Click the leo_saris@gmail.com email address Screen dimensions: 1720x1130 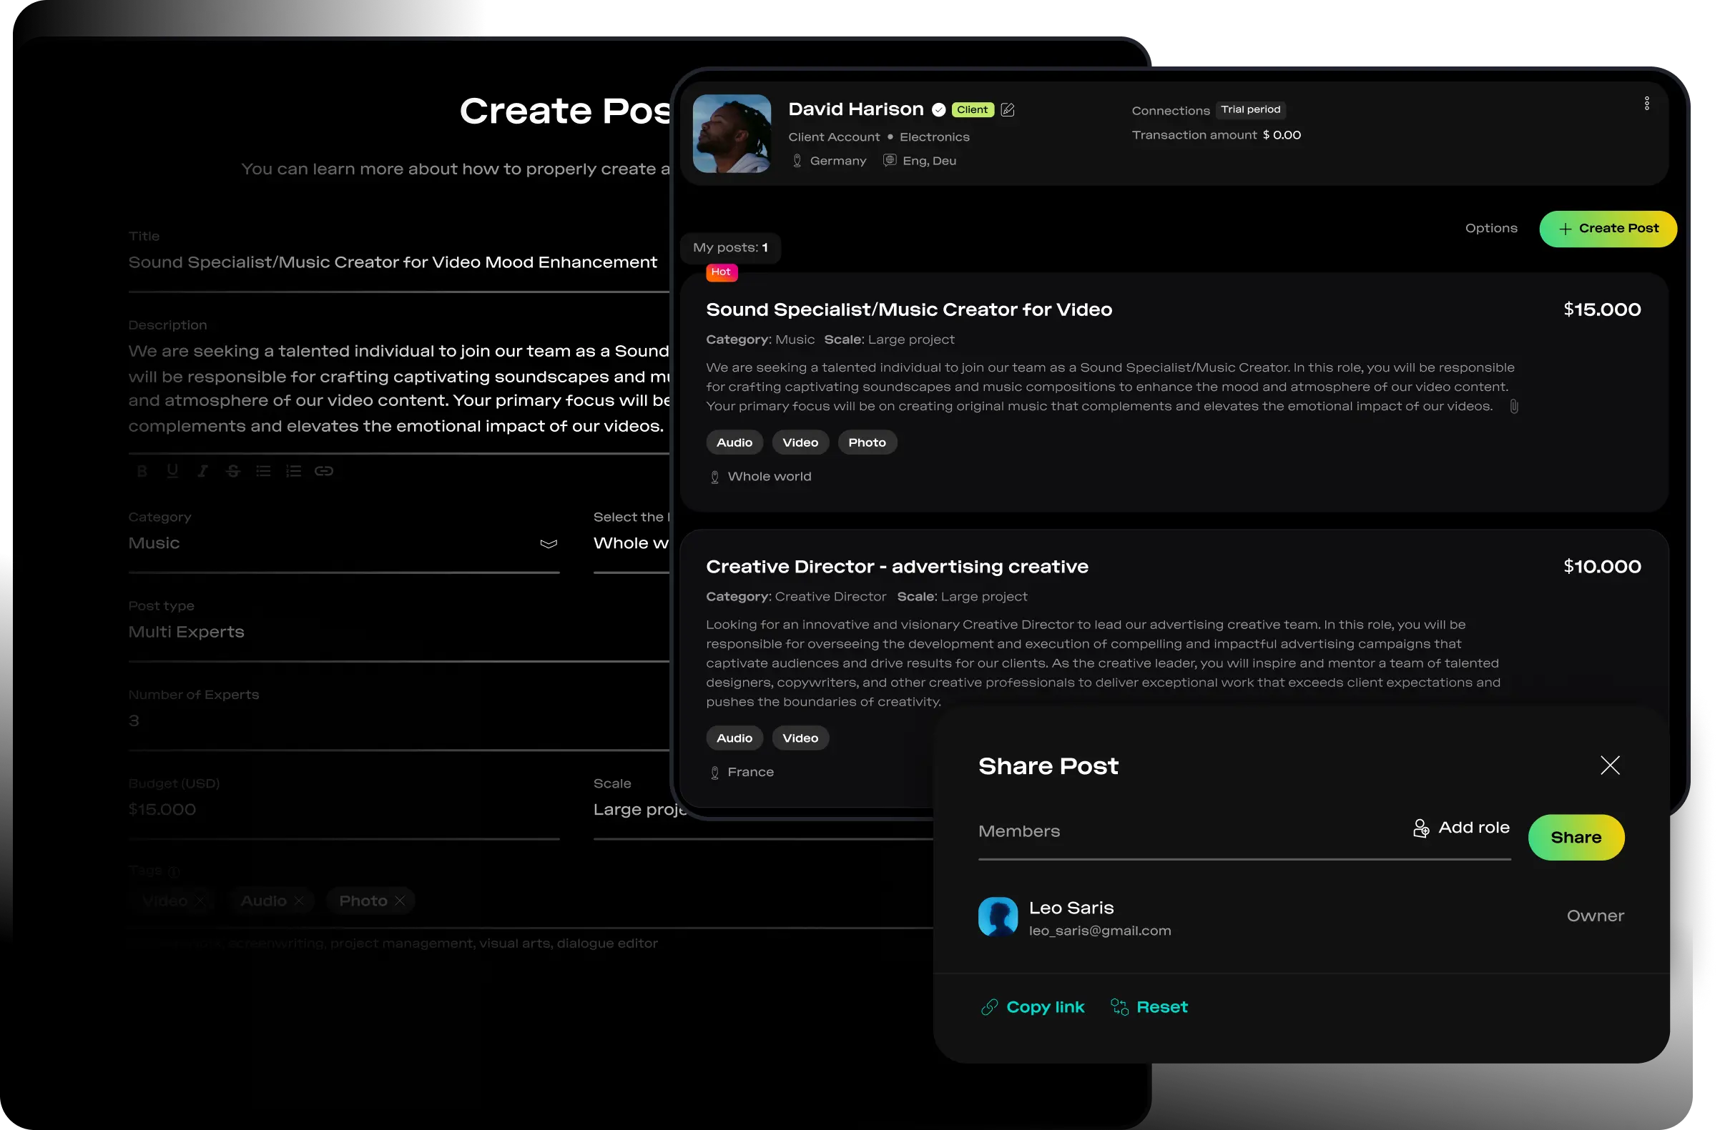1099,931
